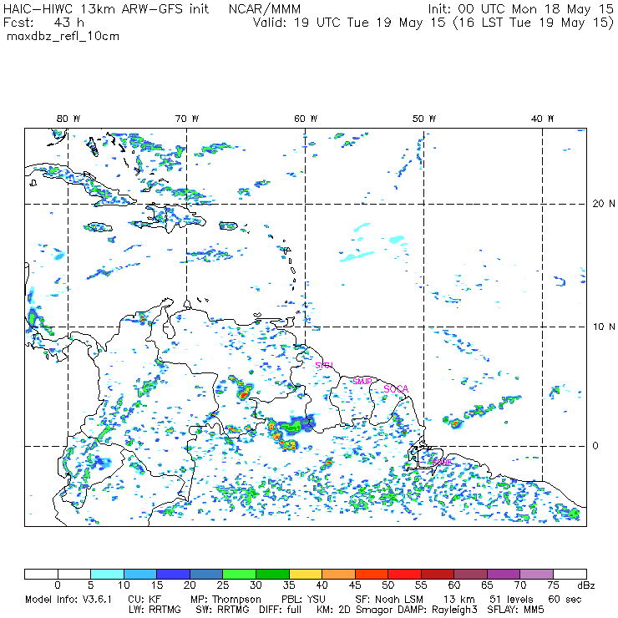This screenshot has height=618, width=618.
Task: Click the magenta SBBE station label near Belem
Action: tap(443, 463)
